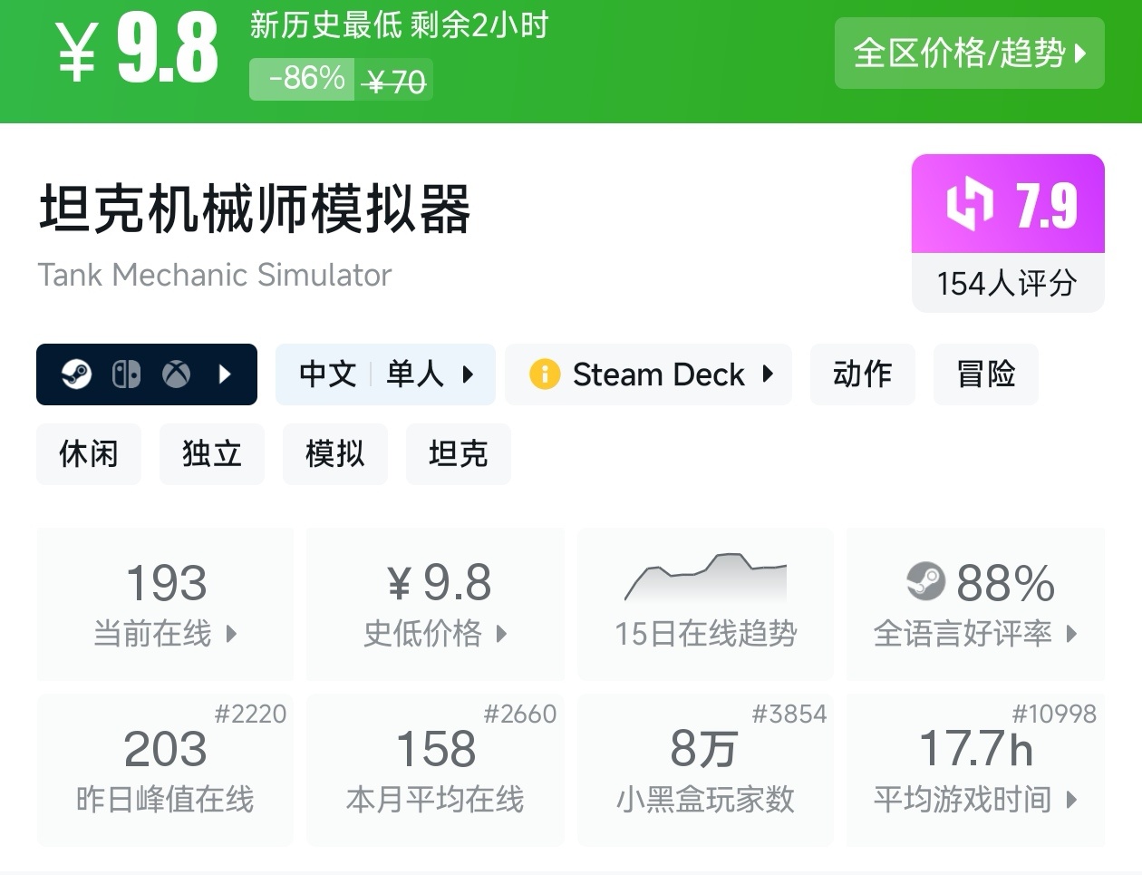Open 全区价格/趋势 price trends

point(969,53)
